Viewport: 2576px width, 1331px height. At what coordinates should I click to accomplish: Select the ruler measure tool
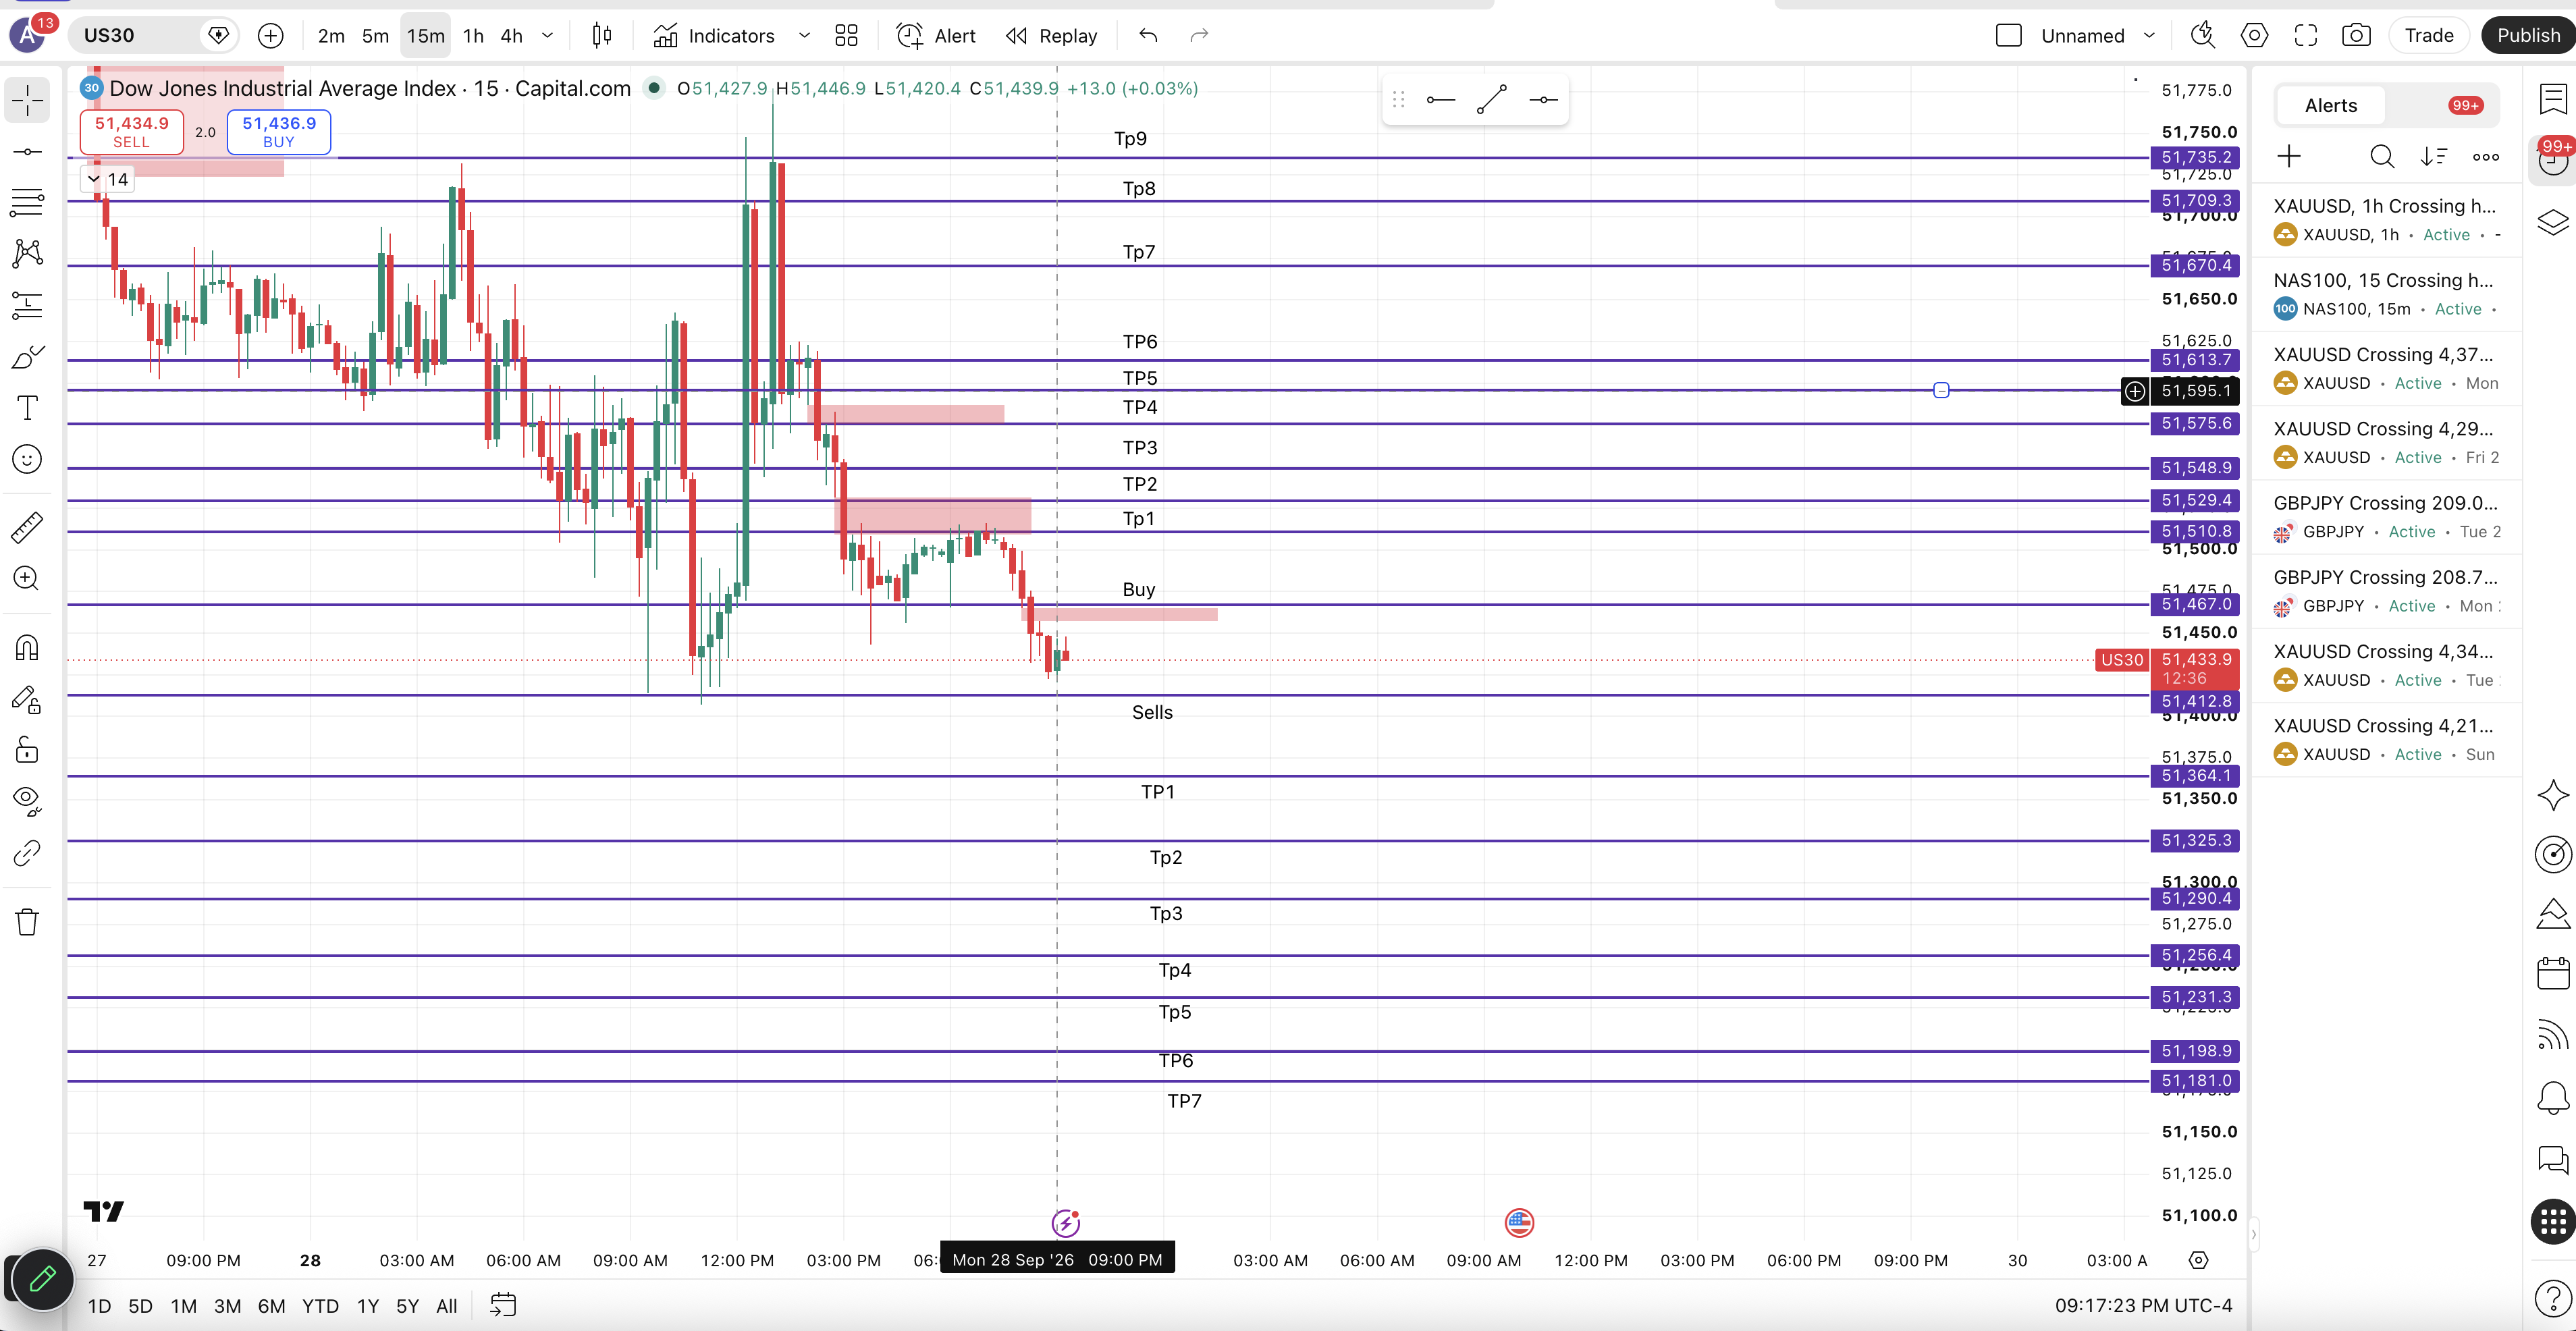point(27,527)
